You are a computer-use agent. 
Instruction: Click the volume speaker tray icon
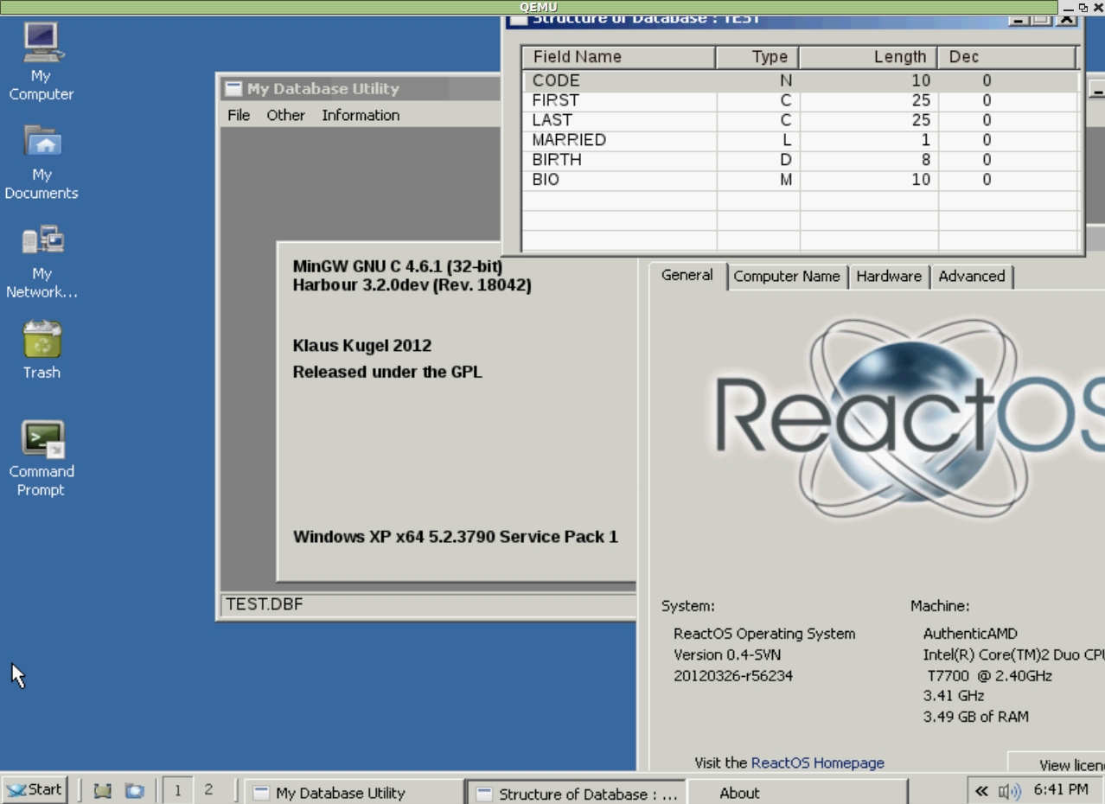pyautogui.click(x=1009, y=790)
